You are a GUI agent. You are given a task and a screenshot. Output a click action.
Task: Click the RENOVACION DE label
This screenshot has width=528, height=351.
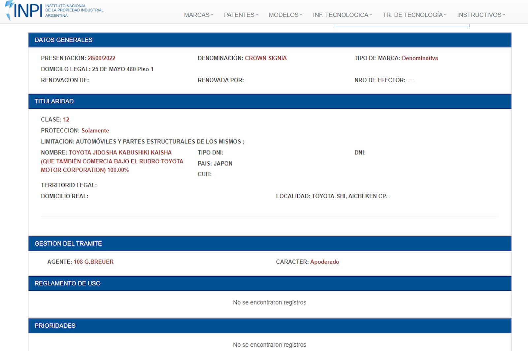point(65,80)
